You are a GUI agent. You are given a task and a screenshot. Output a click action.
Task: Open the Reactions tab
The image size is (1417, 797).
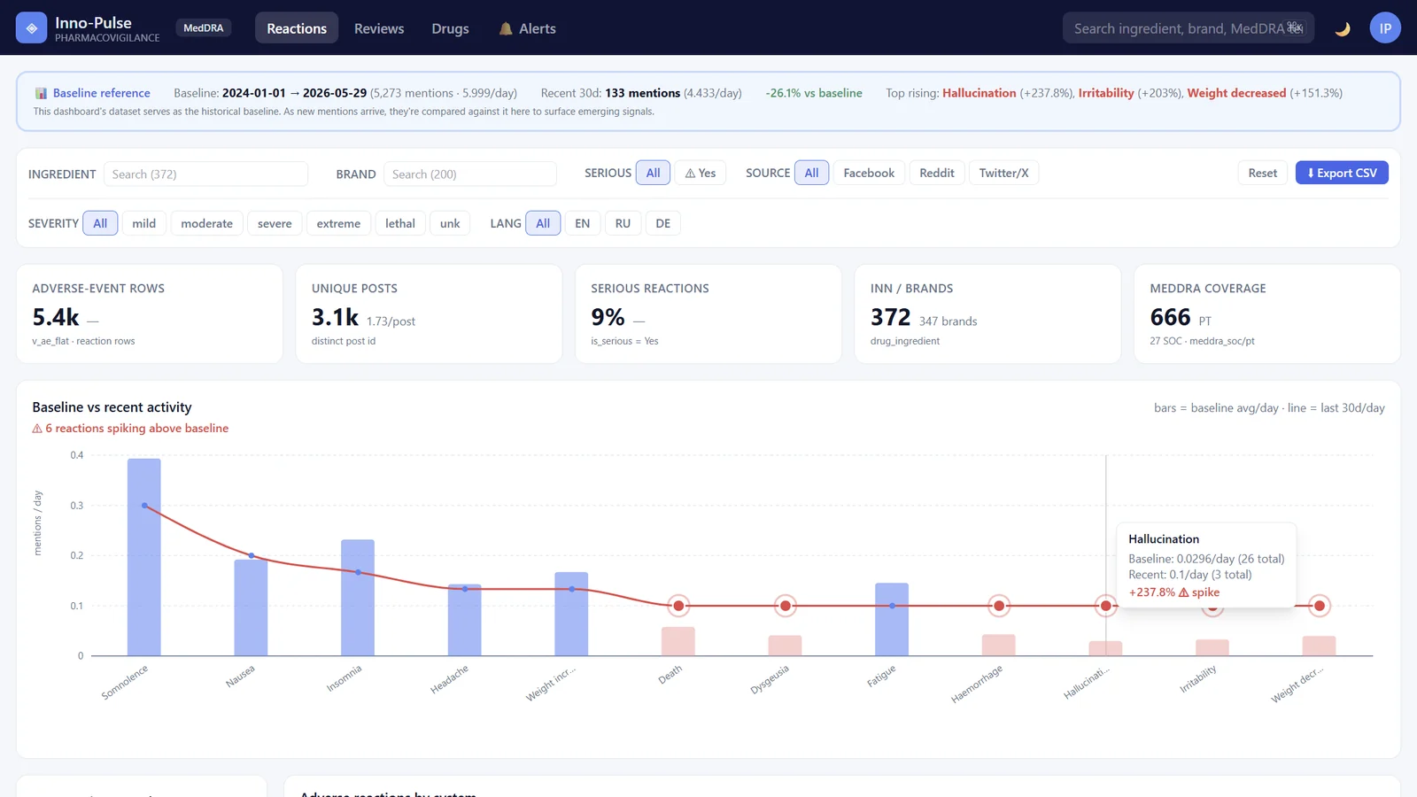(x=297, y=28)
